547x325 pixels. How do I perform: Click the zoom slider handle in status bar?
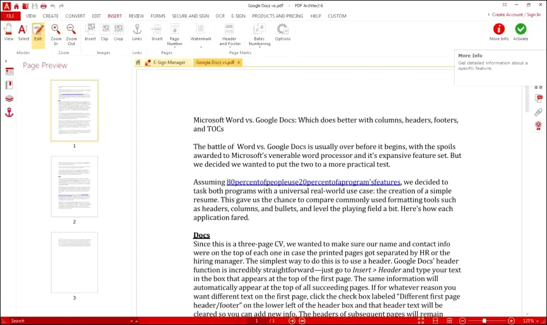pos(484,320)
